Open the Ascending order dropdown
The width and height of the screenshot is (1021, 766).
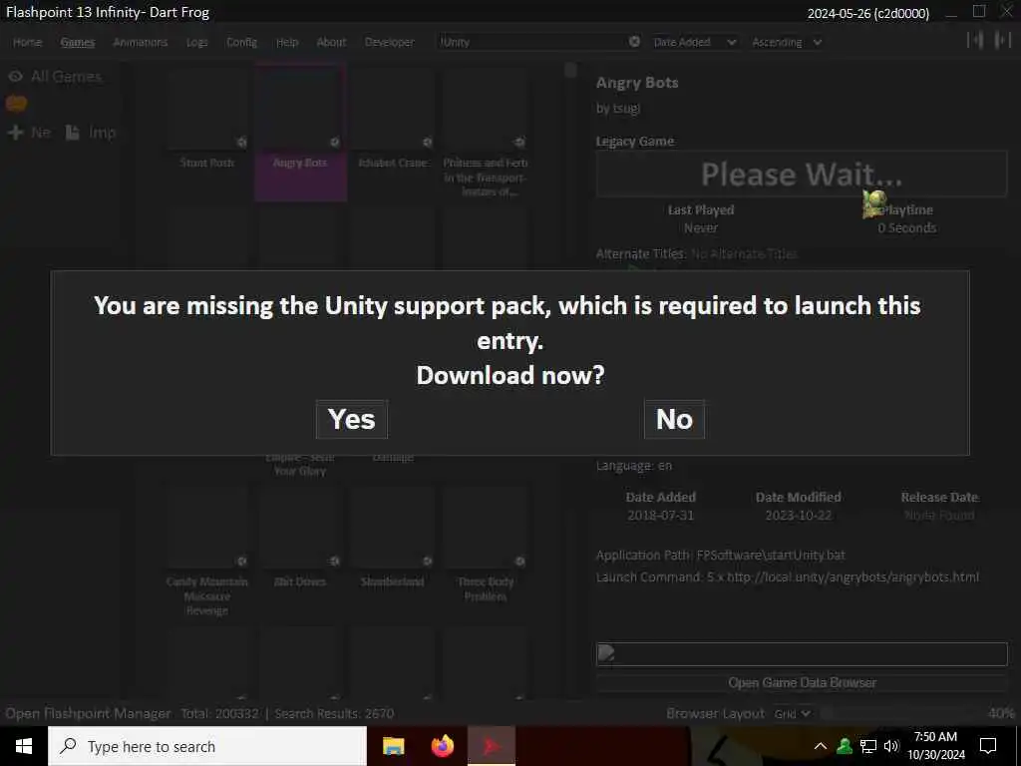pyautogui.click(x=786, y=42)
